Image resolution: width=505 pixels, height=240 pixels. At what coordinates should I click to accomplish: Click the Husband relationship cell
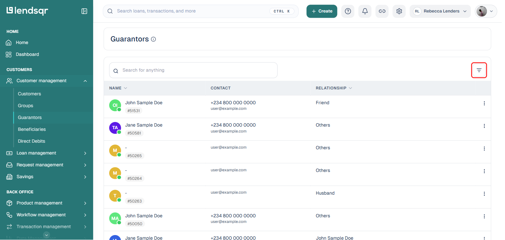click(x=325, y=193)
